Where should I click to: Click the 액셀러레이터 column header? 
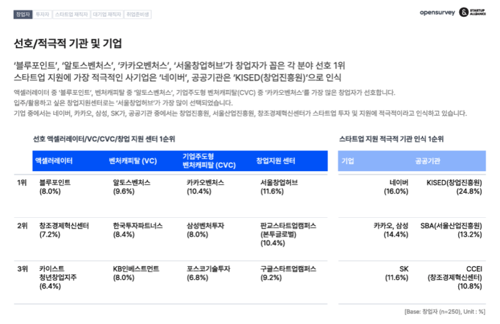click(x=54, y=160)
